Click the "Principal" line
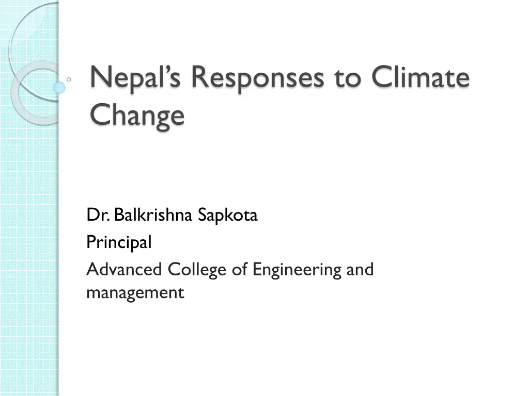Image resolution: width=529 pixels, height=396 pixels. 119,242
